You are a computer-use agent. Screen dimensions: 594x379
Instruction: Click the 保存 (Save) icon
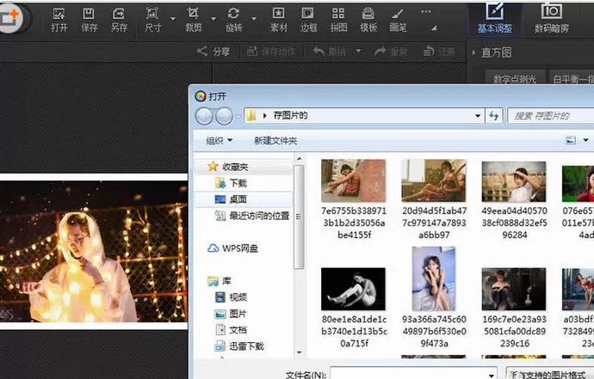pos(89,20)
